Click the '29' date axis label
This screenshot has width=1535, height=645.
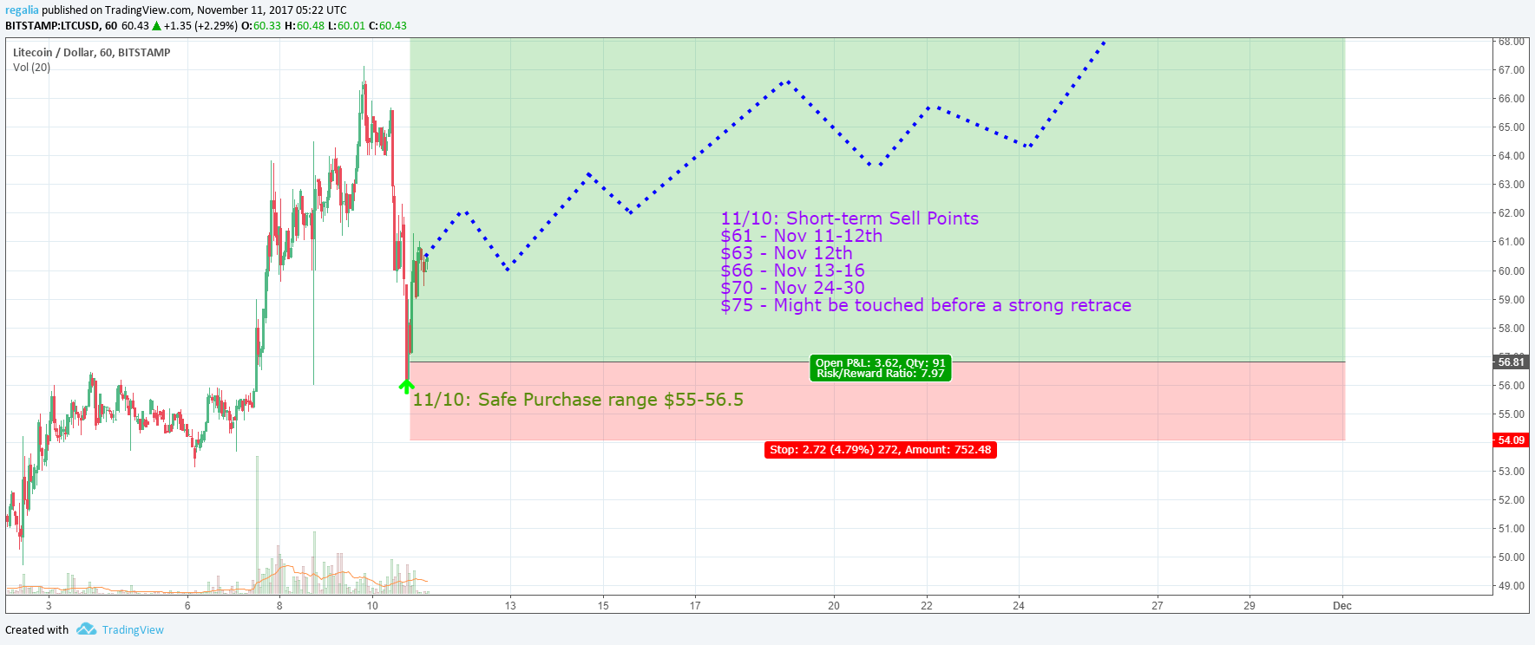(1250, 606)
